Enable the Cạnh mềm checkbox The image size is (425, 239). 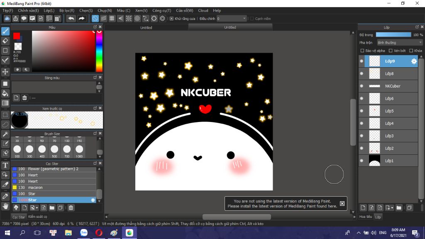click(252, 19)
